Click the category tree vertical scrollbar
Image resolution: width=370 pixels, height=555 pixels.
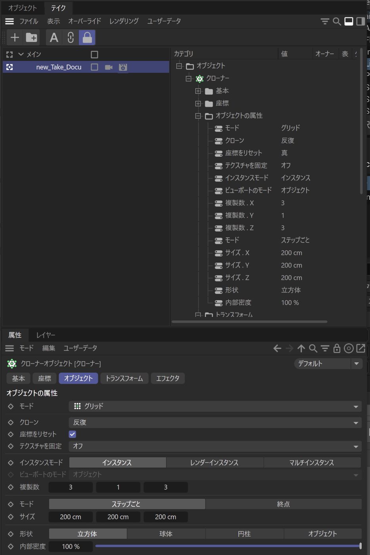point(361,121)
